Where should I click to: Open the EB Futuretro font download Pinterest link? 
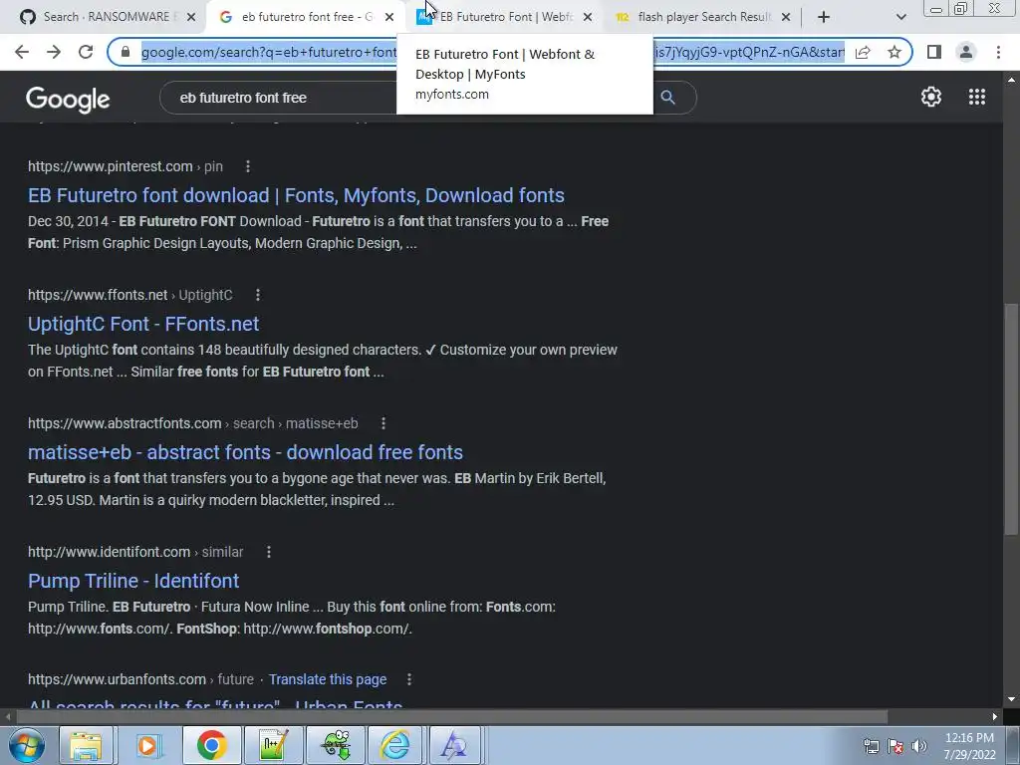(296, 195)
